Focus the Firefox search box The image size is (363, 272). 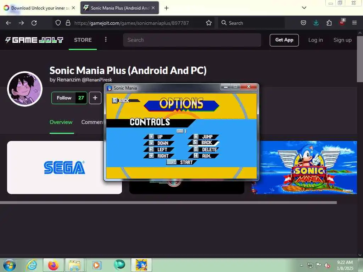click(x=251, y=23)
